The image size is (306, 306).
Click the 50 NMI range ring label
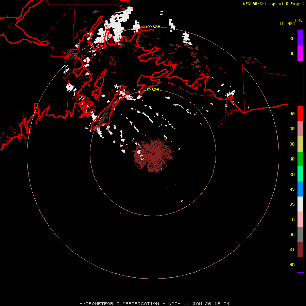point(153,90)
